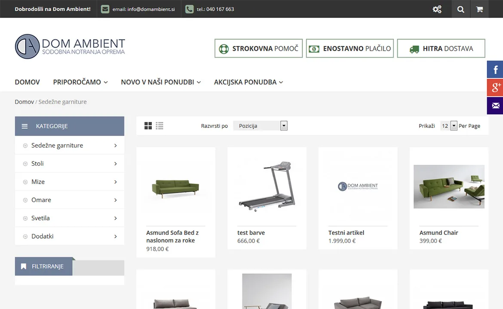
Task: Expand the Sedežne garniture category arrow
Action: point(116,145)
